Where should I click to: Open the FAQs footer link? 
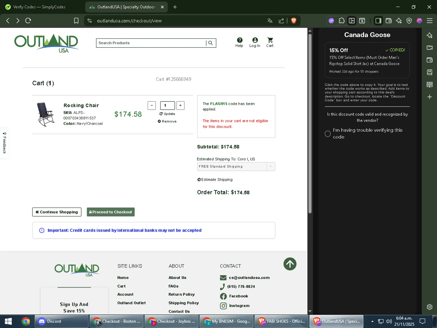(x=173, y=286)
